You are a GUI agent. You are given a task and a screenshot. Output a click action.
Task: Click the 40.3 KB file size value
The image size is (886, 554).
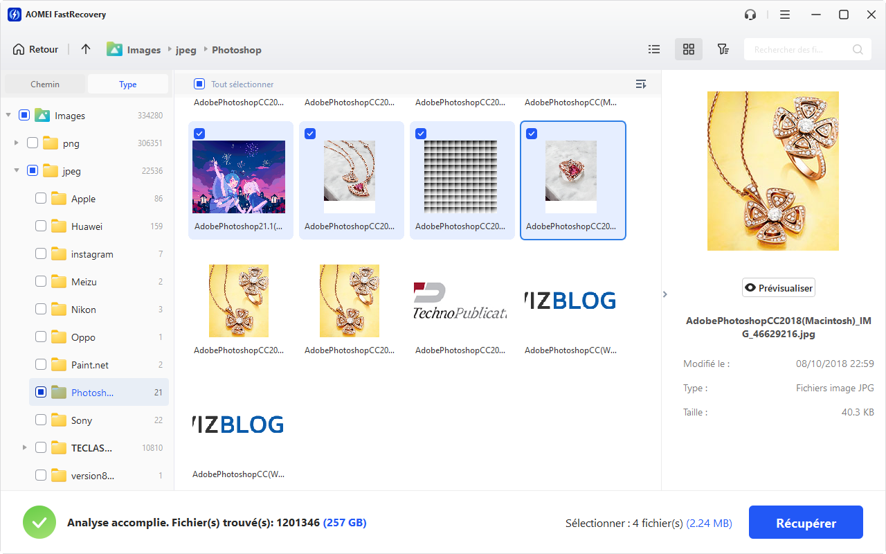click(858, 412)
